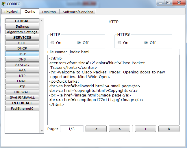Switch to the Desktop tab
Image resolution: width=187 pixels, height=148 pixels.
click(x=49, y=12)
